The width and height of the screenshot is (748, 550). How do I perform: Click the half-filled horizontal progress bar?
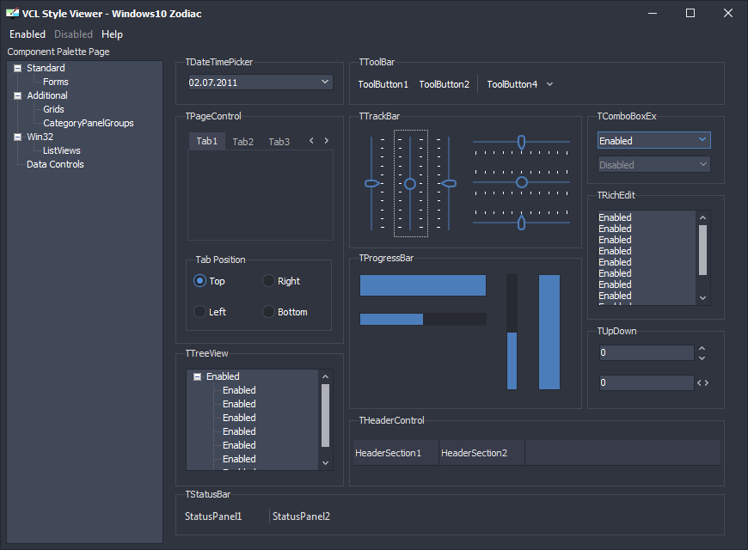[x=423, y=319]
